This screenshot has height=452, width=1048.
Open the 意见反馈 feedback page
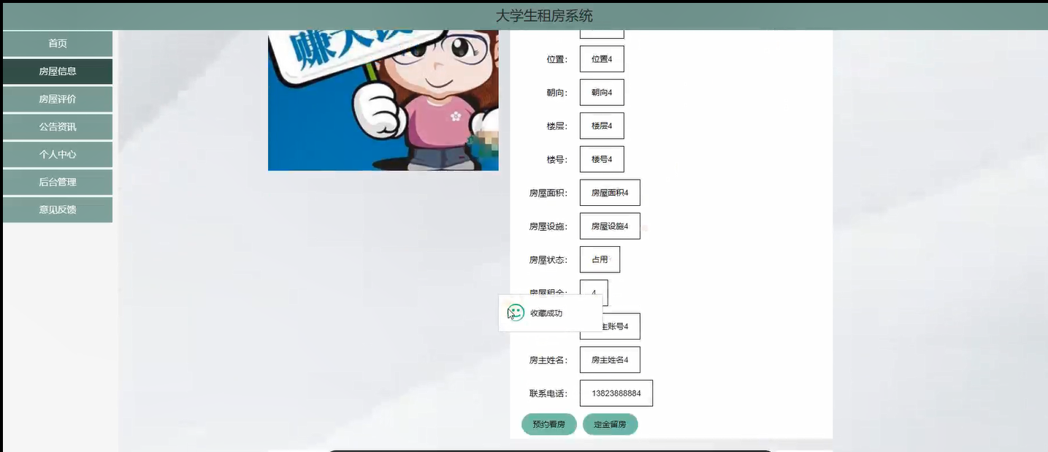[x=56, y=210]
